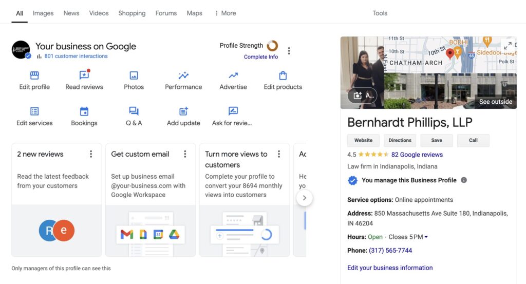The height and width of the screenshot is (284, 526).
Task: Switch to the News tab
Action: pyautogui.click(x=71, y=13)
